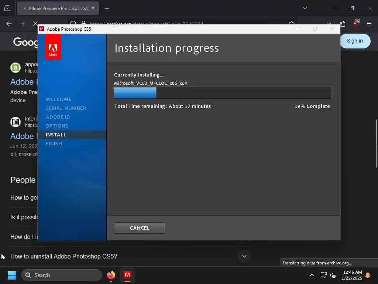Select the INSTALL step in sidebar

tap(56, 135)
